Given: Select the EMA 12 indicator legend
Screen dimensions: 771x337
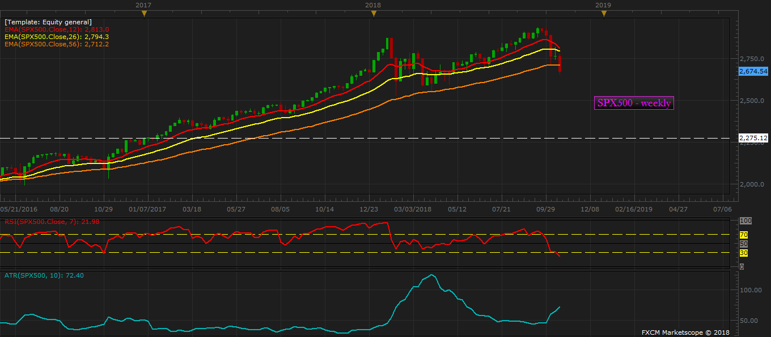Looking at the screenshot, I should (x=57, y=29).
